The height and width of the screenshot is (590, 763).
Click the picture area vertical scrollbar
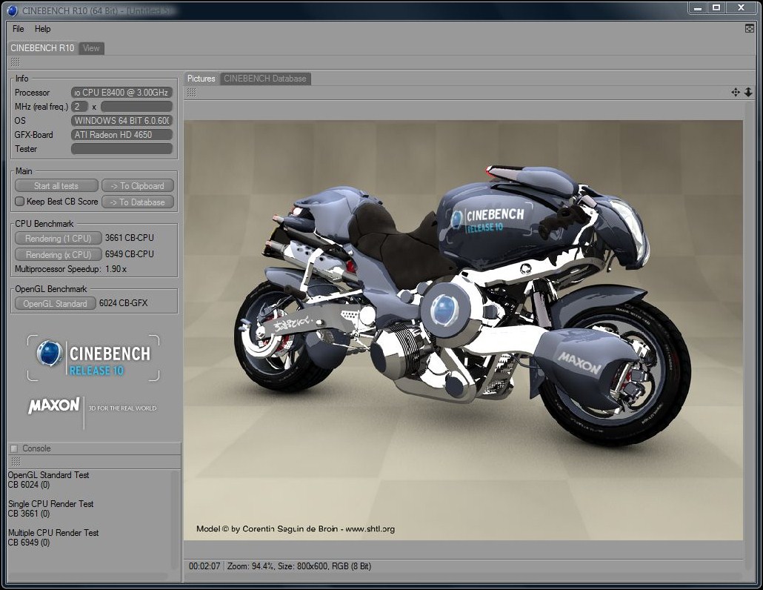coord(748,336)
